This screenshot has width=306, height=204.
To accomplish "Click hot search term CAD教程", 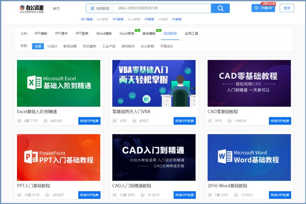I will [x=102, y=19].
